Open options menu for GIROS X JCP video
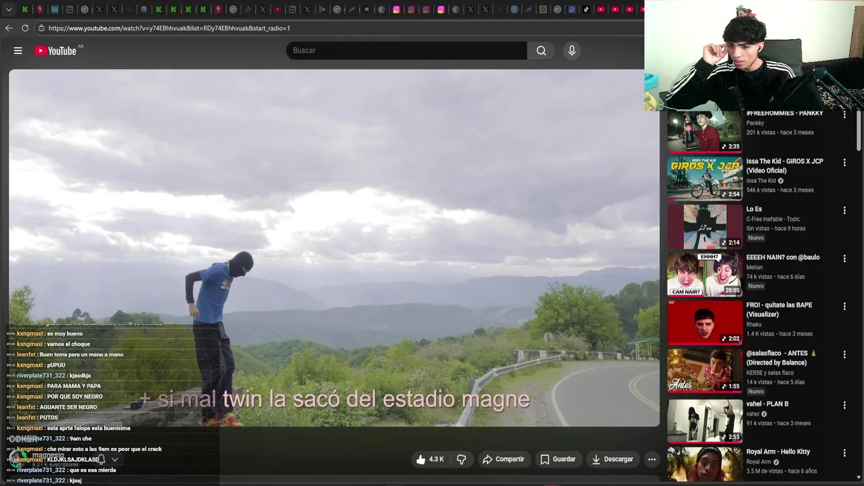 tap(844, 163)
